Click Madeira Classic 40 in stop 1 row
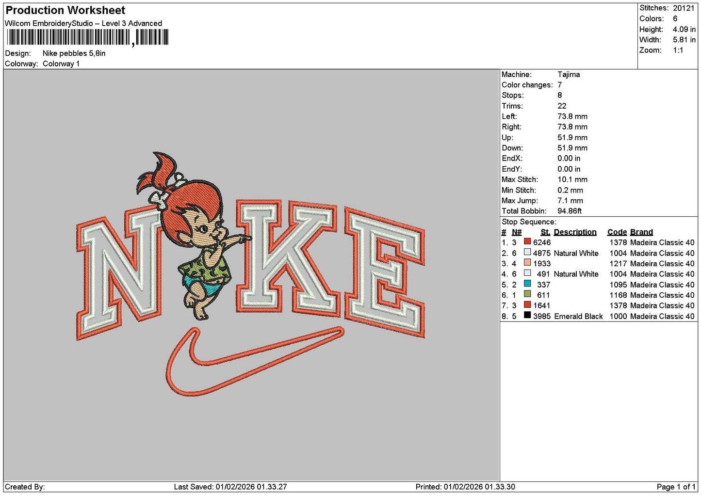Image resolution: width=701 pixels, height=495 pixels. click(662, 242)
